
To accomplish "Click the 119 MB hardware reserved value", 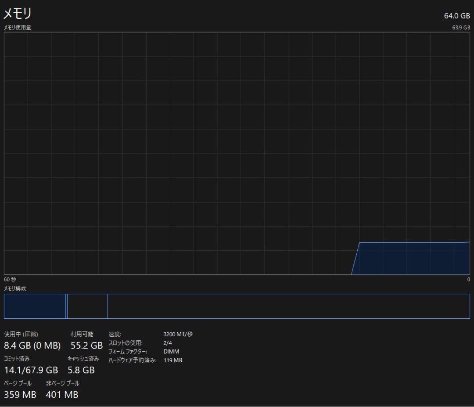I will 172,360.
